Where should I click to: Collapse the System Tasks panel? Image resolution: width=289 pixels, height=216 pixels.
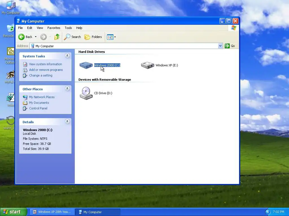click(67, 56)
